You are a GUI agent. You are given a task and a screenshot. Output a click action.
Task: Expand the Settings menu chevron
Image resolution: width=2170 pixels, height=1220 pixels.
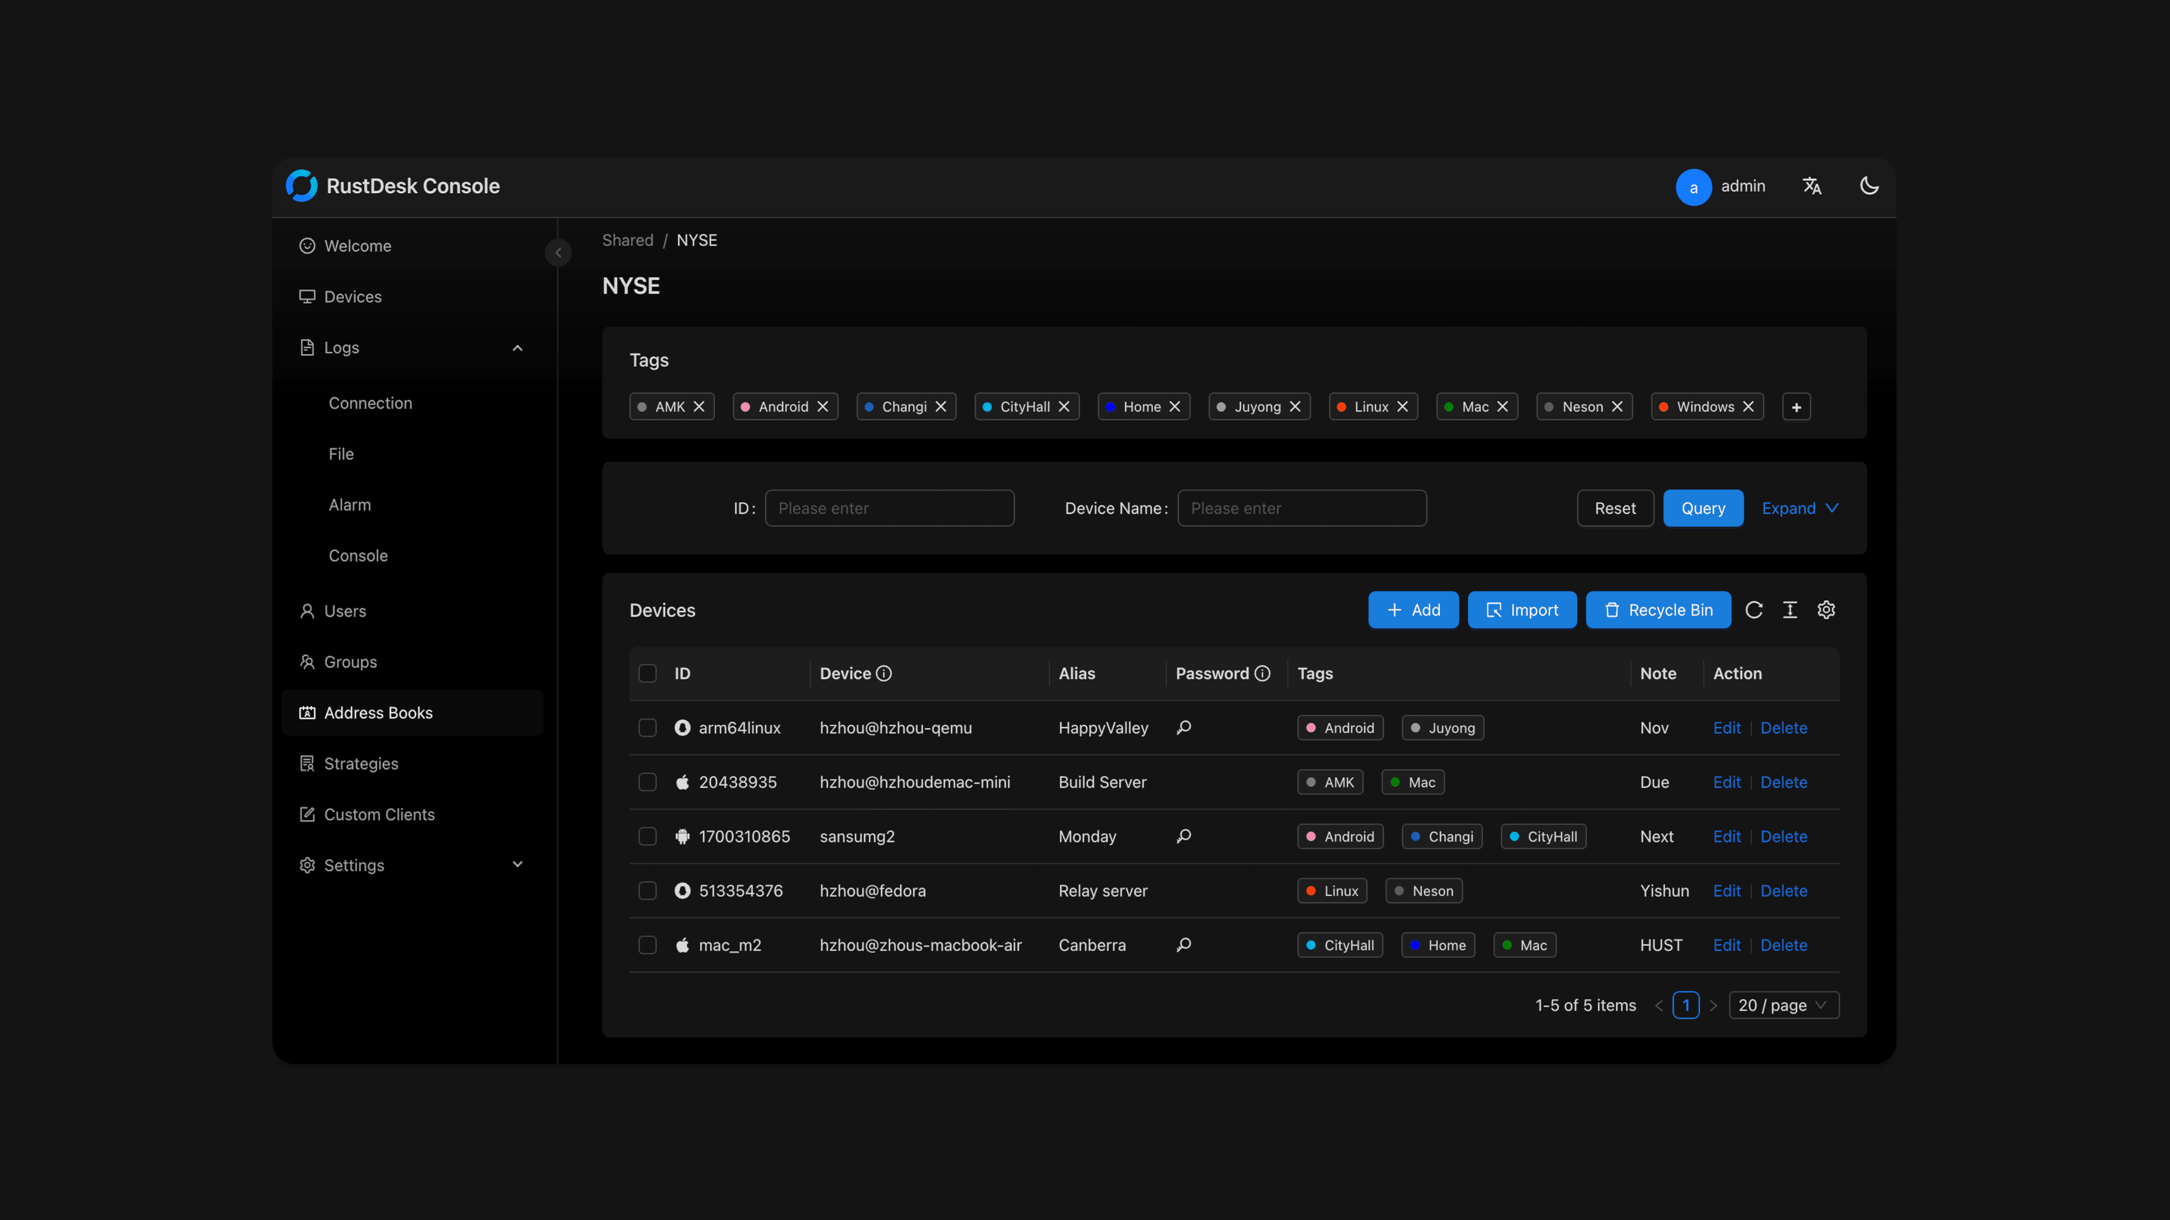(x=517, y=865)
